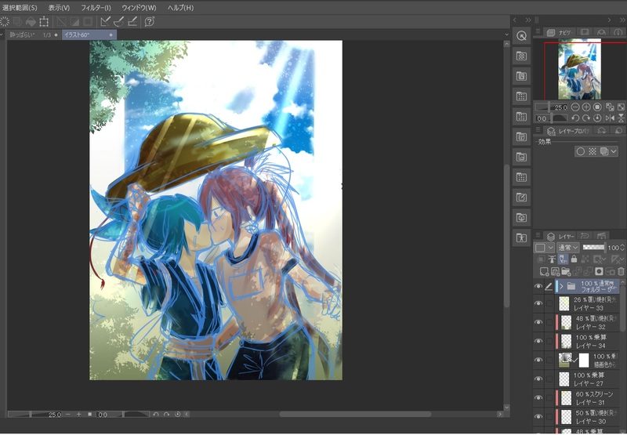Create a new raster layer
The height and width of the screenshot is (435, 627).
tap(544, 272)
